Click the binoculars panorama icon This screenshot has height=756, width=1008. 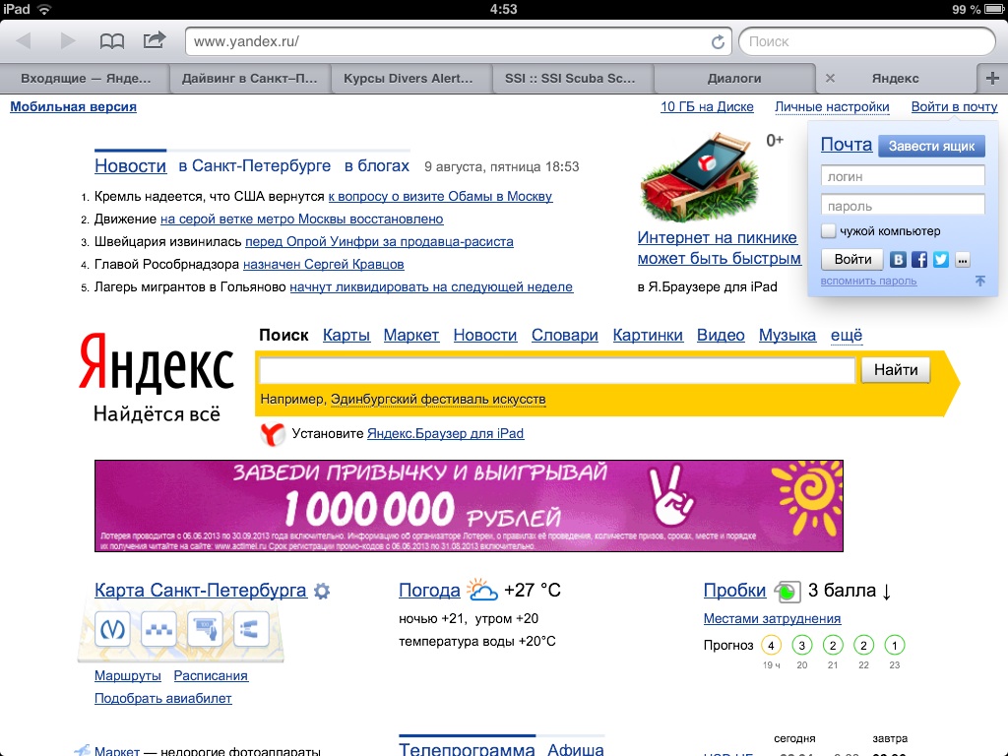[x=251, y=628]
